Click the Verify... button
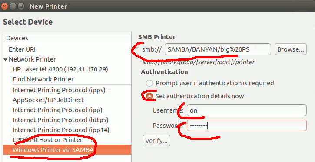315x162 pixels. pyautogui.click(x=156, y=141)
